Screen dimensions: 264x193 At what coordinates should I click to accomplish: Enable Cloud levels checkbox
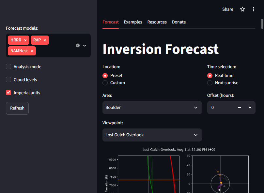tap(8, 80)
